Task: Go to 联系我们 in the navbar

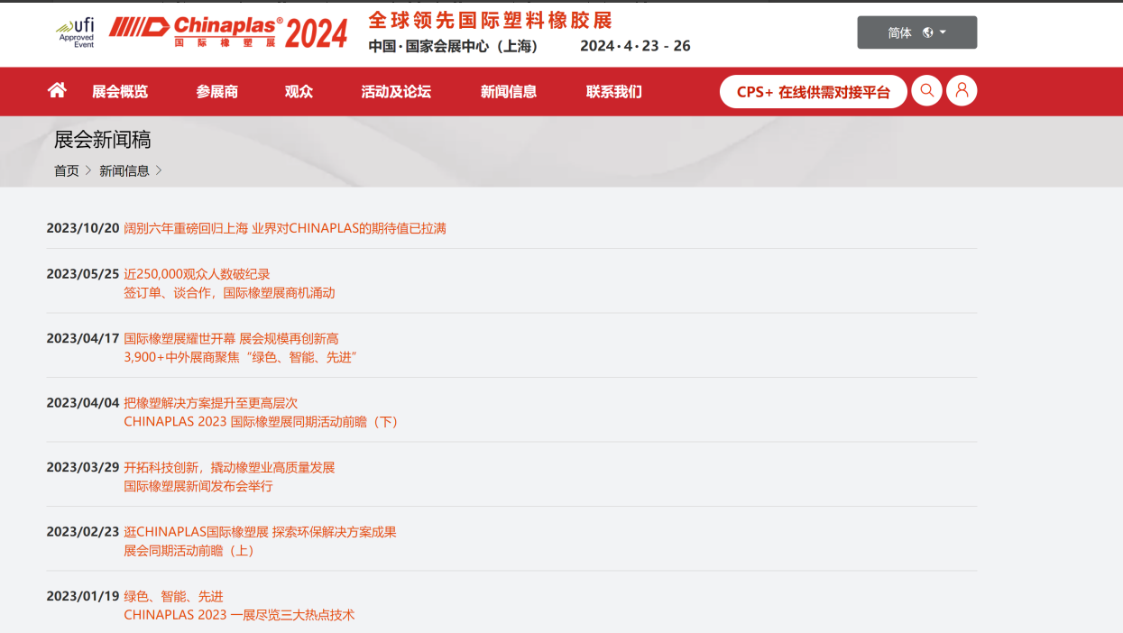Action: (x=614, y=92)
